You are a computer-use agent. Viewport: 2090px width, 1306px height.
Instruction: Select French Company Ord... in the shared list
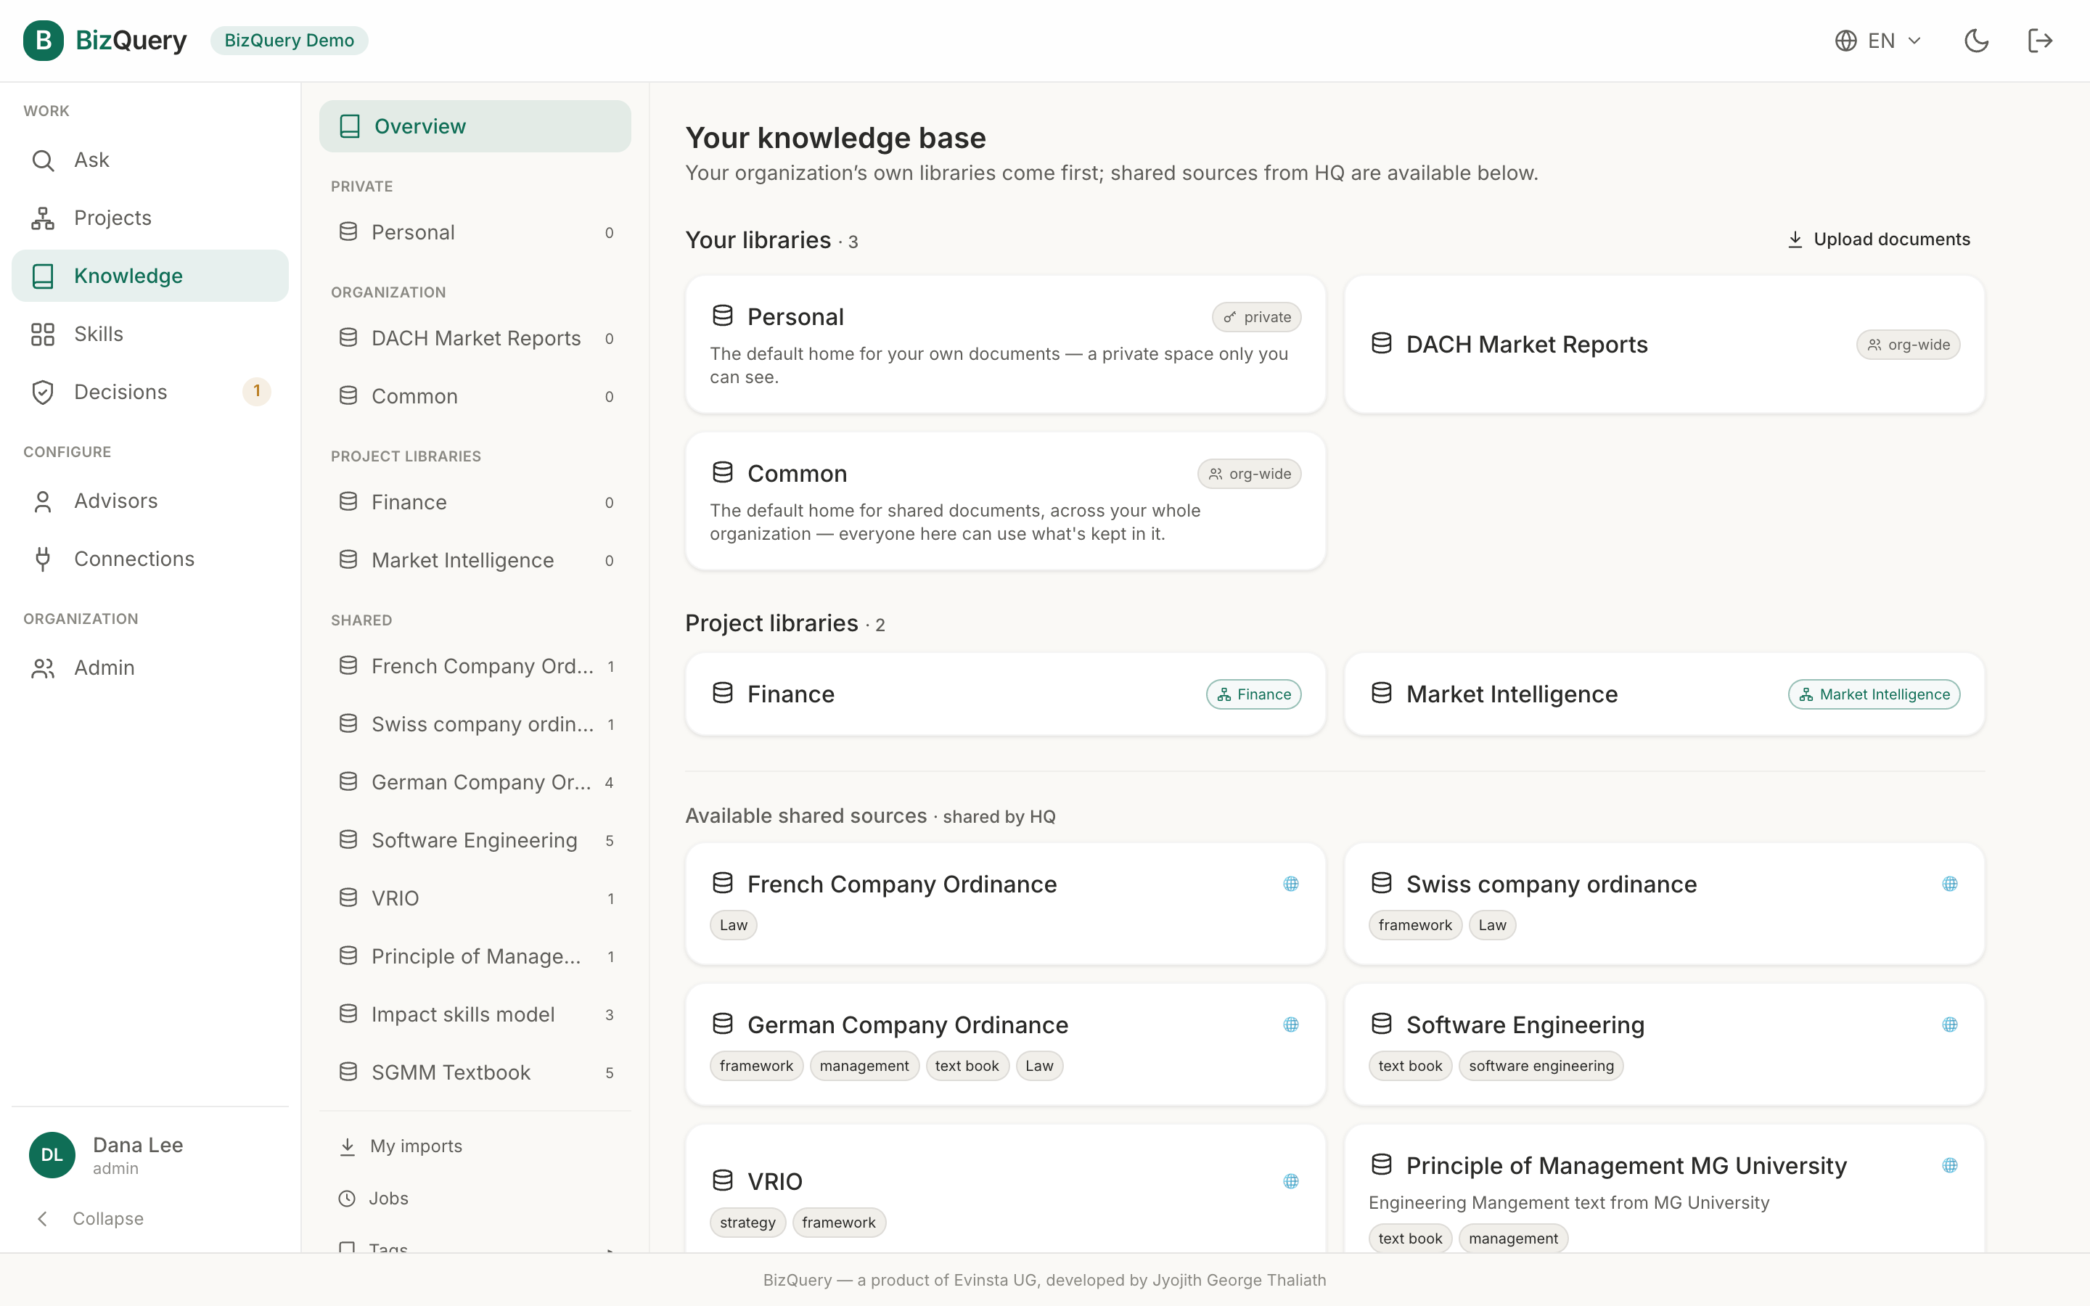475,666
